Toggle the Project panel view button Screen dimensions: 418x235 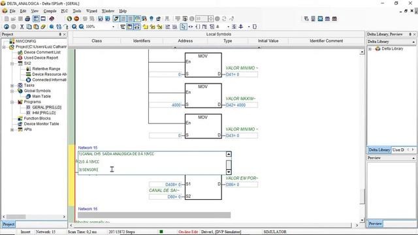tap(36, 19)
